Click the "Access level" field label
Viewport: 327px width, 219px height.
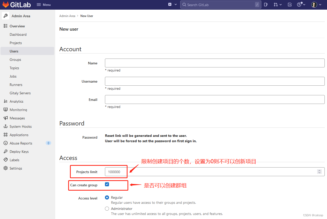coord(88,198)
